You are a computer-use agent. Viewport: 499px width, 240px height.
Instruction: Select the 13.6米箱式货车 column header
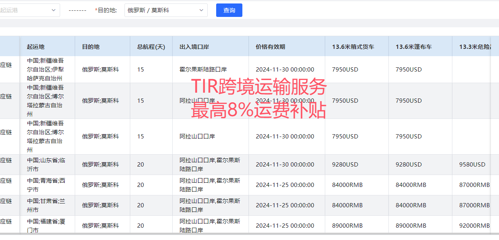[x=353, y=47]
